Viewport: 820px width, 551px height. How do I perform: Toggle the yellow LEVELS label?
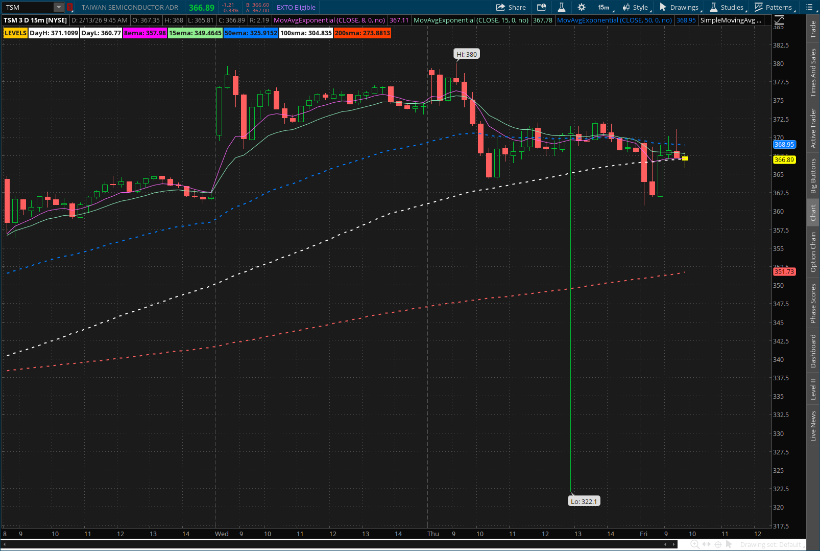(15, 33)
